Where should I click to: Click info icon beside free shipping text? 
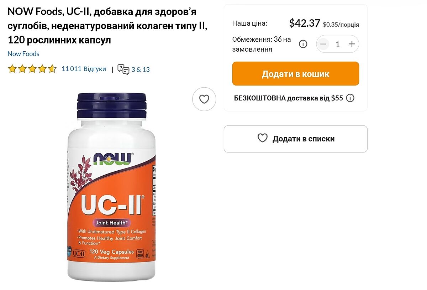click(350, 98)
